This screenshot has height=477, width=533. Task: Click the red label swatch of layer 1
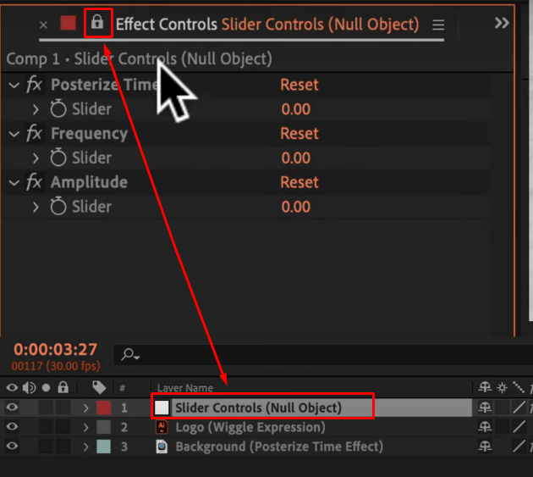coord(104,408)
